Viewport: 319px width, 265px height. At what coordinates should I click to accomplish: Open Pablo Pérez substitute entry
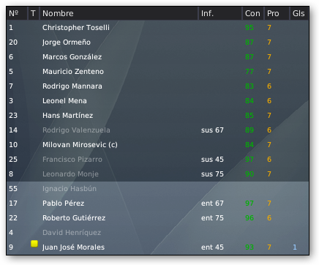(157, 204)
